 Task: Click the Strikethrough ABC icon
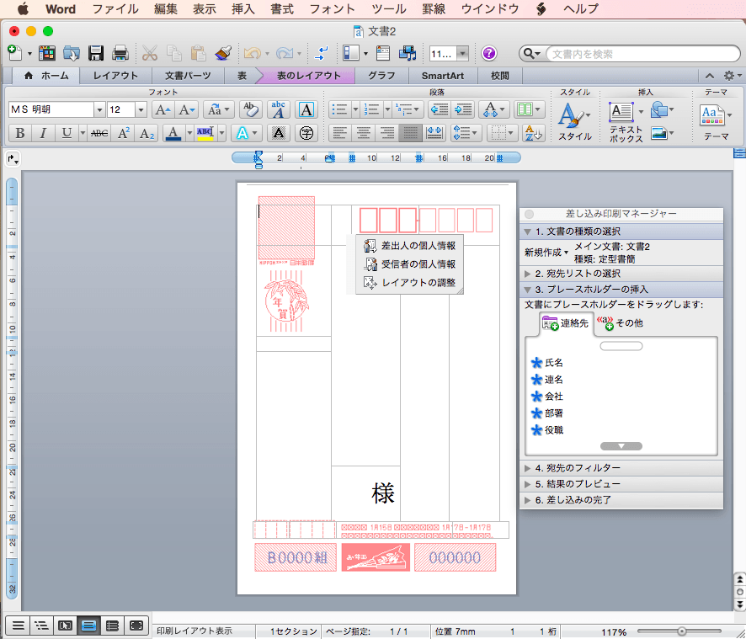(x=99, y=133)
